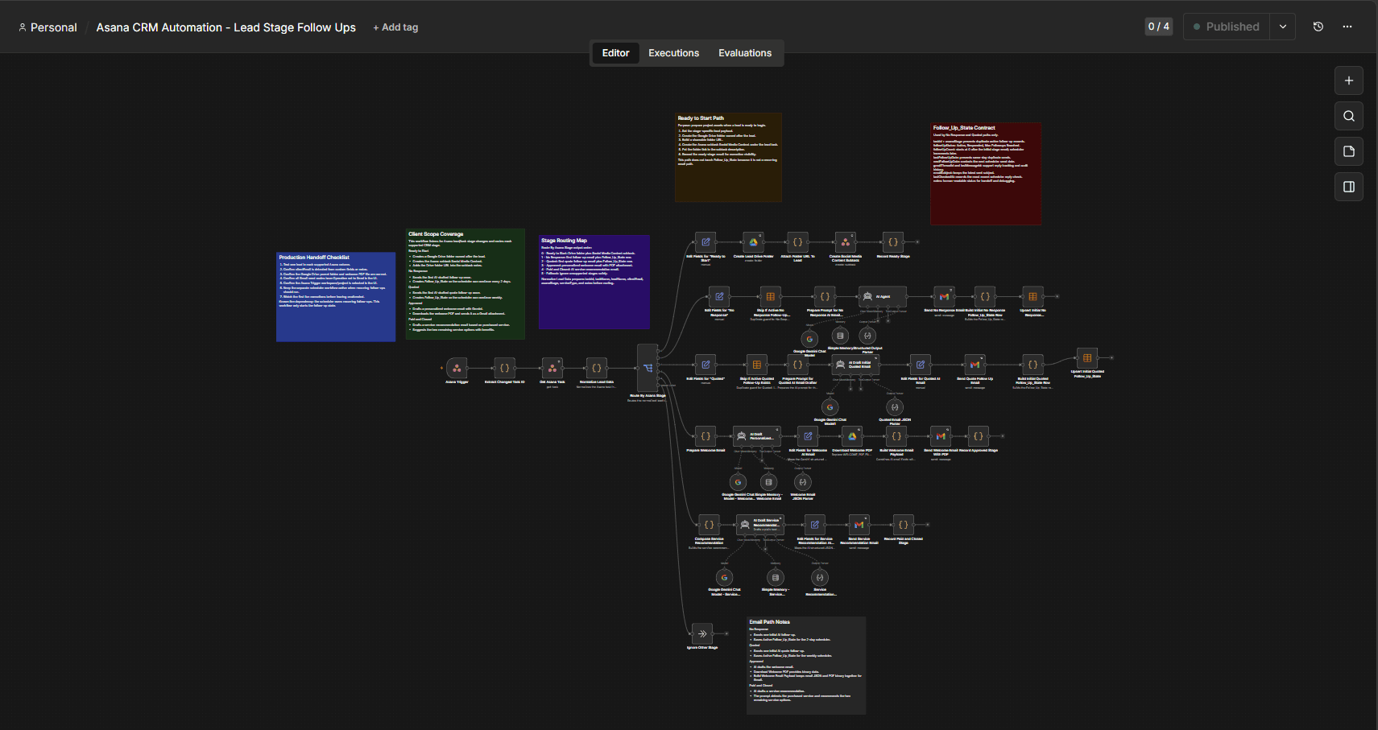
Task: Open the Send No Response Email Gmail node
Action: [x=944, y=296]
